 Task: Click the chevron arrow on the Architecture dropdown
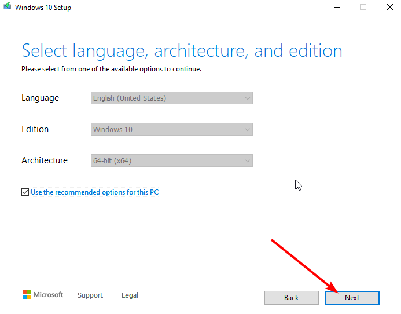pyautogui.click(x=248, y=161)
